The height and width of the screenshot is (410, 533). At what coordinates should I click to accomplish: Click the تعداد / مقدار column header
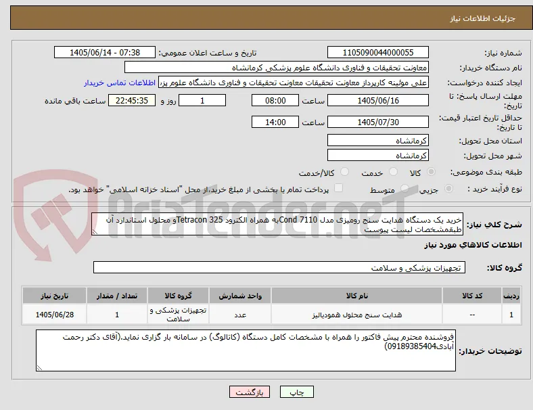coord(117,296)
